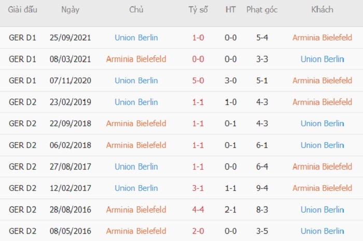363x241 pixels.
Task: Select the Ngày column header
Action: pos(70,10)
